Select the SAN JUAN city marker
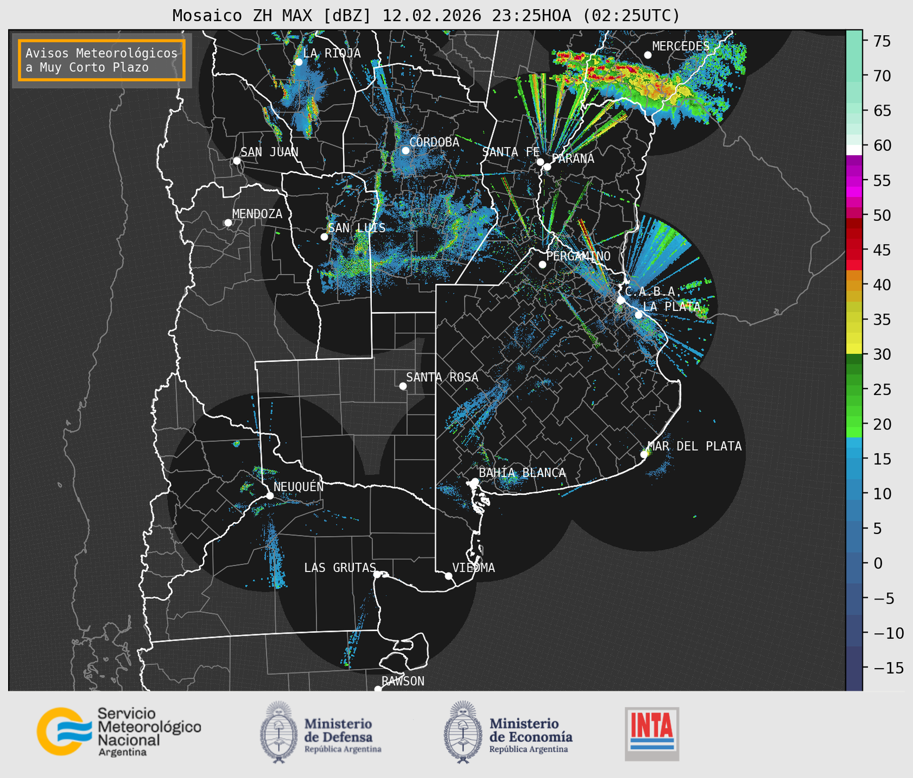 click(x=237, y=161)
